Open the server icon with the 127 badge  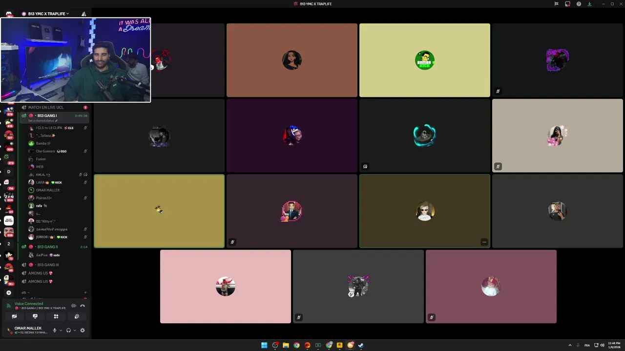click(x=8, y=134)
